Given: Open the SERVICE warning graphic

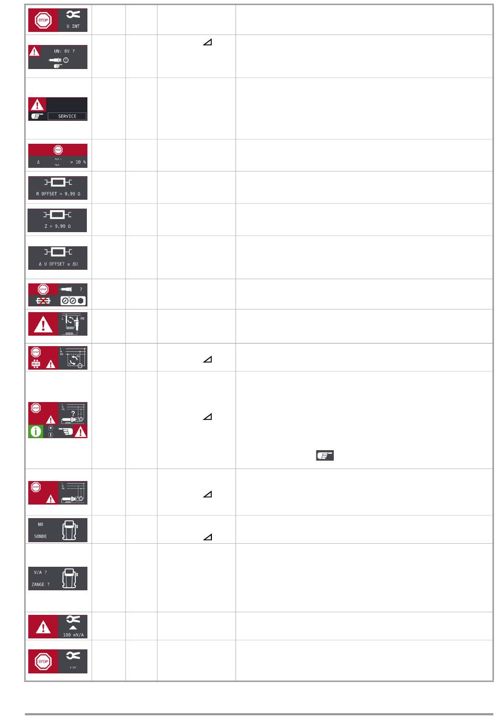Looking at the screenshot, I should (x=58, y=109).
